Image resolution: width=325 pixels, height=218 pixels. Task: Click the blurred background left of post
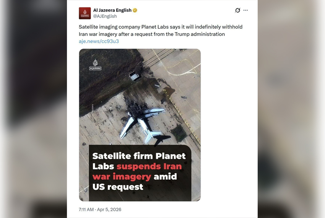coord(33,109)
